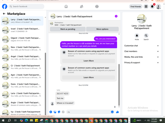
Task: Expand the Privacy & support section
Action: coord(142,63)
